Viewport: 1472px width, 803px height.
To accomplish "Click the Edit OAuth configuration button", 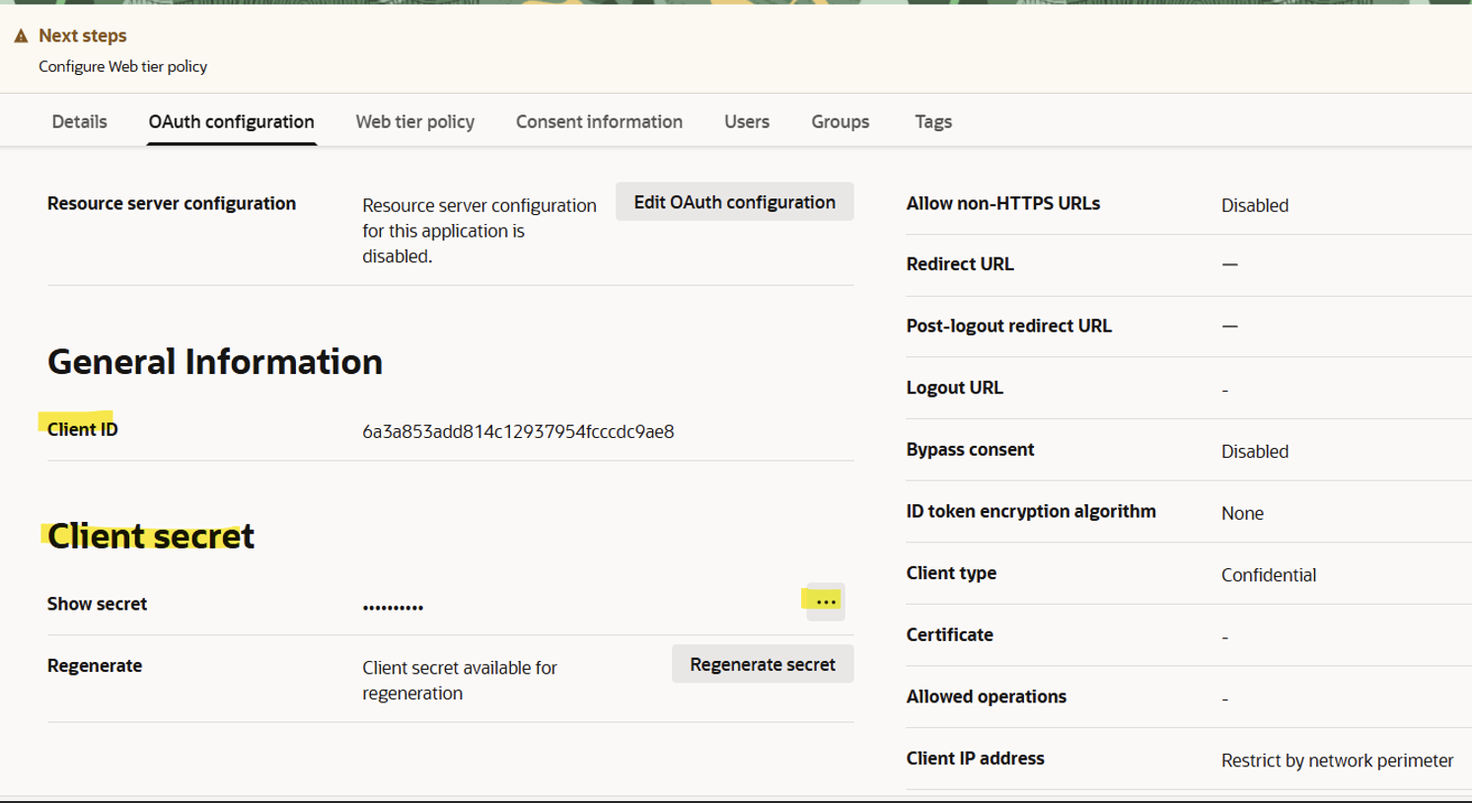I will 734,201.
